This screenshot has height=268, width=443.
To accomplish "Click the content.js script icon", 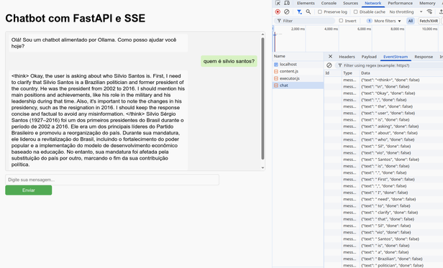I will (276, 71).
